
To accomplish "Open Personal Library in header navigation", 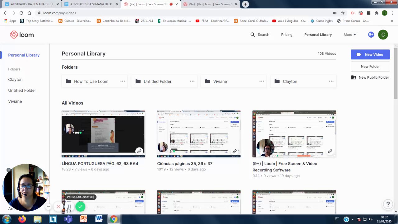I will coord(318,35).
